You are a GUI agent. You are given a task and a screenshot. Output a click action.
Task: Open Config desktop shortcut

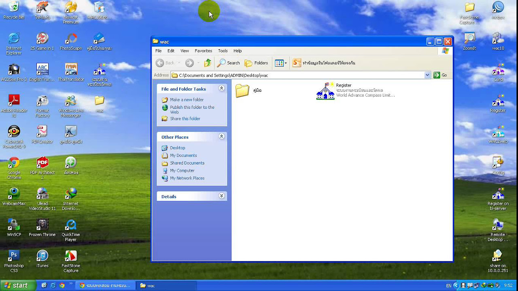tap(498, 166)
